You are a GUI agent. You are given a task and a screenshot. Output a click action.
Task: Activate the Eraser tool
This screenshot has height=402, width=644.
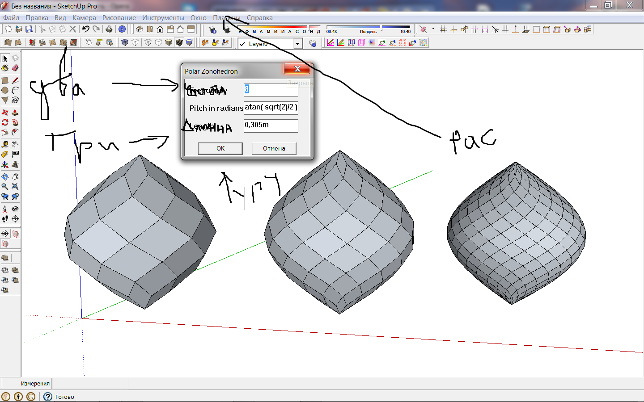(15, 68)
